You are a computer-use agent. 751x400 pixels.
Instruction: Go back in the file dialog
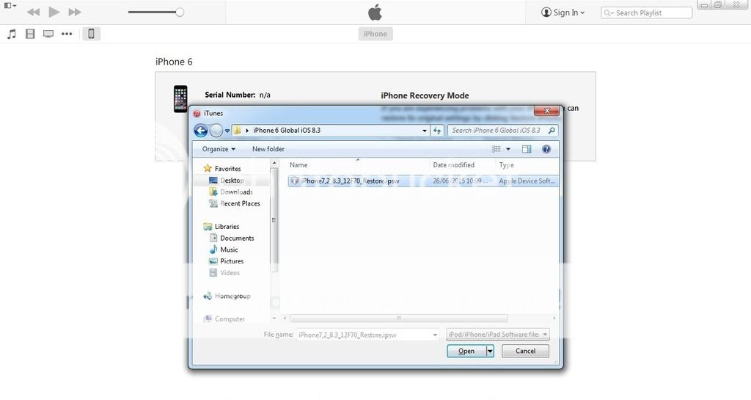tap(201, 131)
